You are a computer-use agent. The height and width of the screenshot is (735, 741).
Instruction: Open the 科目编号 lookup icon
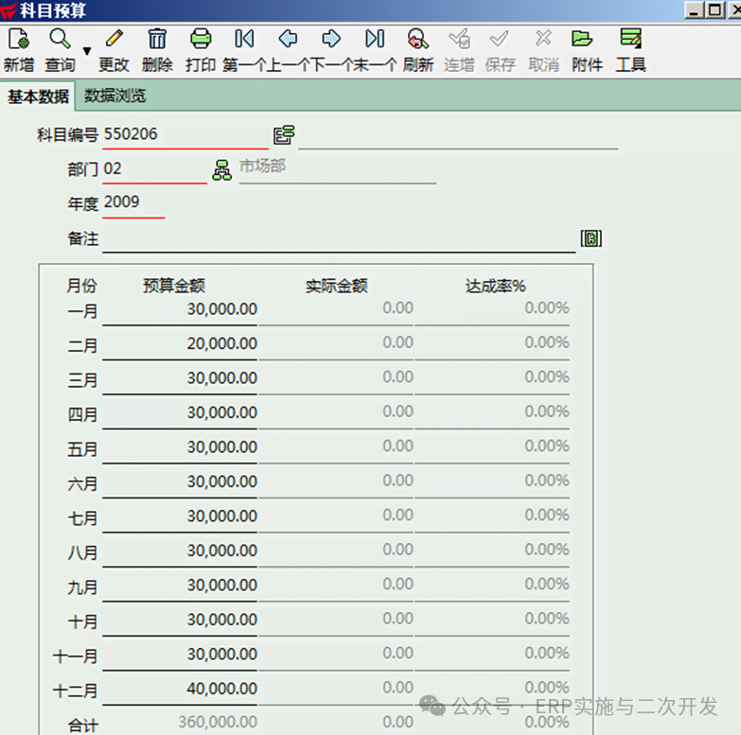(x=284, y=134)
